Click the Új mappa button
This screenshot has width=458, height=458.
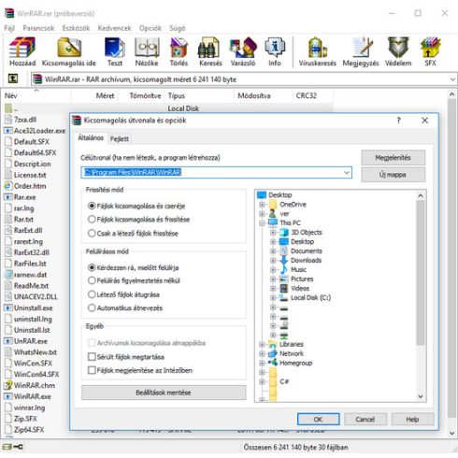point(394,175)
